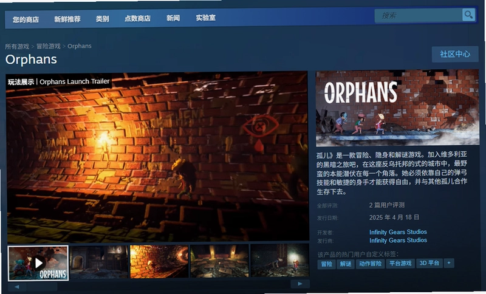Image resolution: width=486 pixels, height=294 pixels.
Task: Click the 动作冒险 tag
Action: [x=370, y=264]
